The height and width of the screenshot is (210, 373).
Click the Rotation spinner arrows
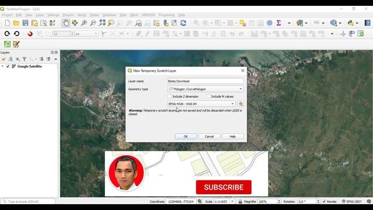(x=318, y=201)
